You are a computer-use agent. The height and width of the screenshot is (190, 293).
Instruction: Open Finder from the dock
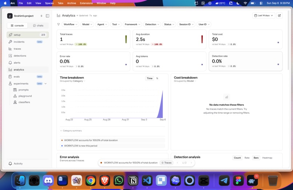[x=20, y=181]
